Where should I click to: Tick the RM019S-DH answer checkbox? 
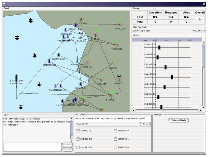coord(115,131)
